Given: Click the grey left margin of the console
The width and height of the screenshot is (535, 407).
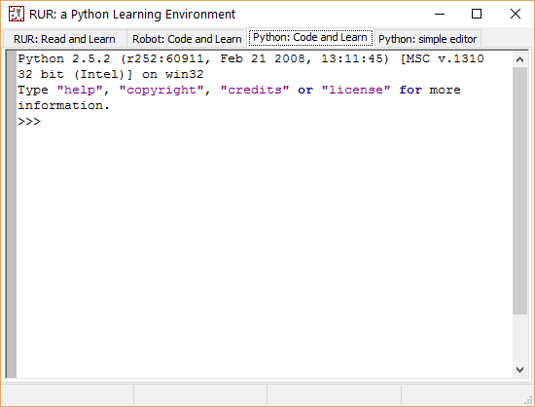Looking at the screenshot, I should pos(12,214).
